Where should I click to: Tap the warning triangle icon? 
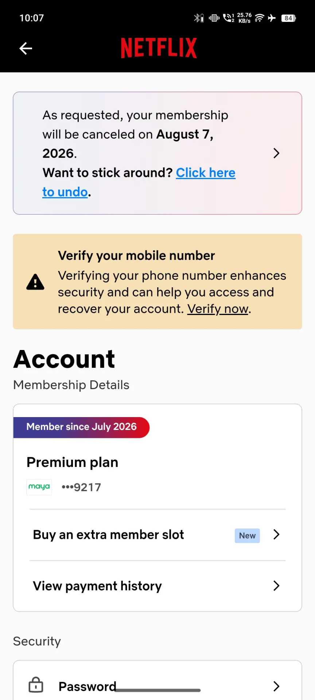pyautogui.click(x=35, y=282)
